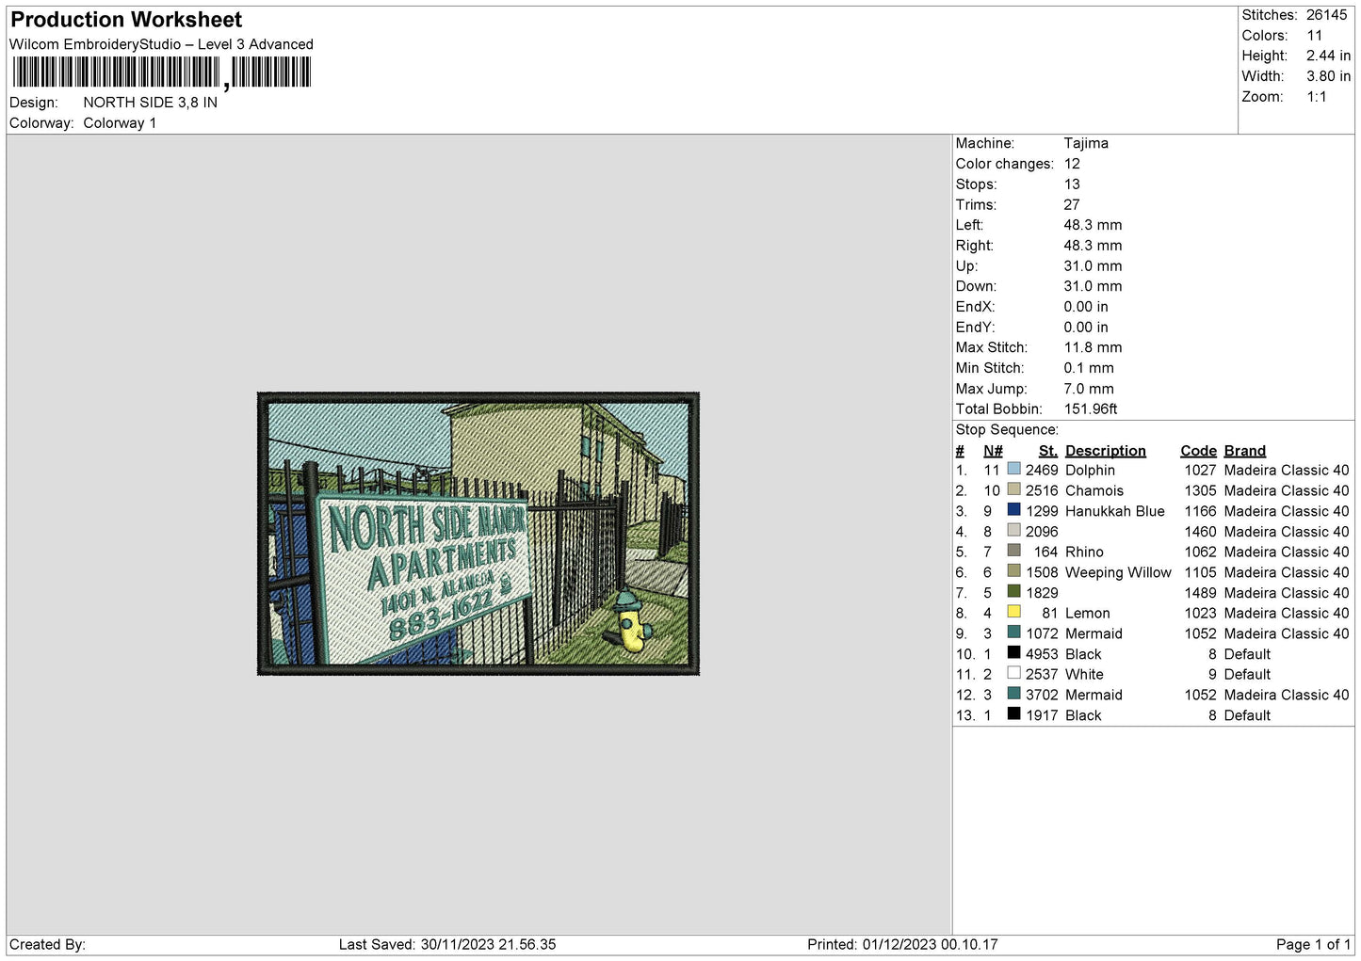
Task: Click the Mermaid swatch in row 9
Action: point(1013,633)
